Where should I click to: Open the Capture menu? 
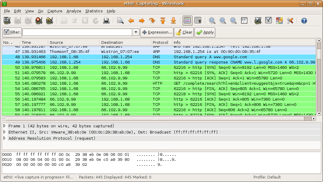55,11
